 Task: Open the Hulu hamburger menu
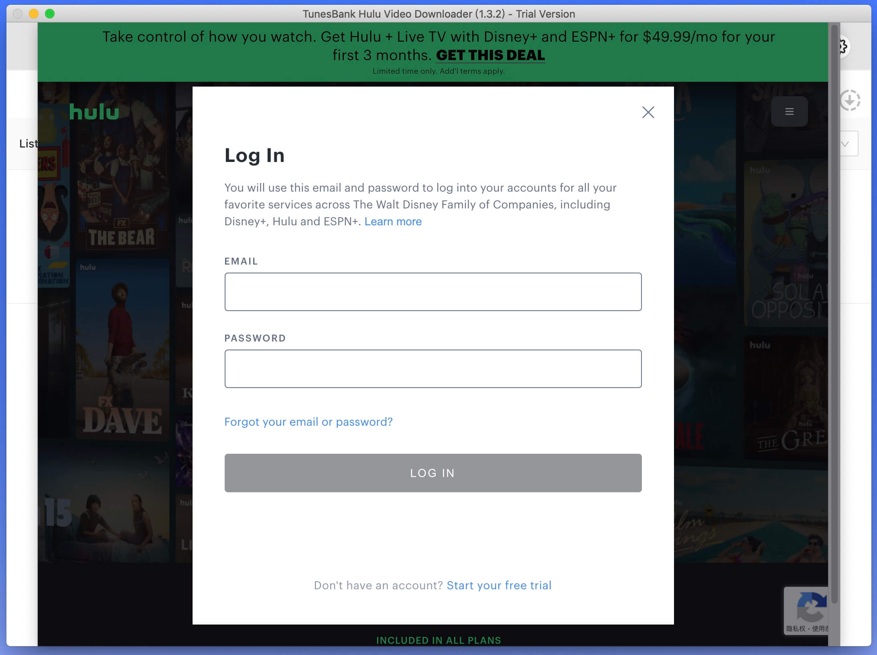tap(789, 111)
